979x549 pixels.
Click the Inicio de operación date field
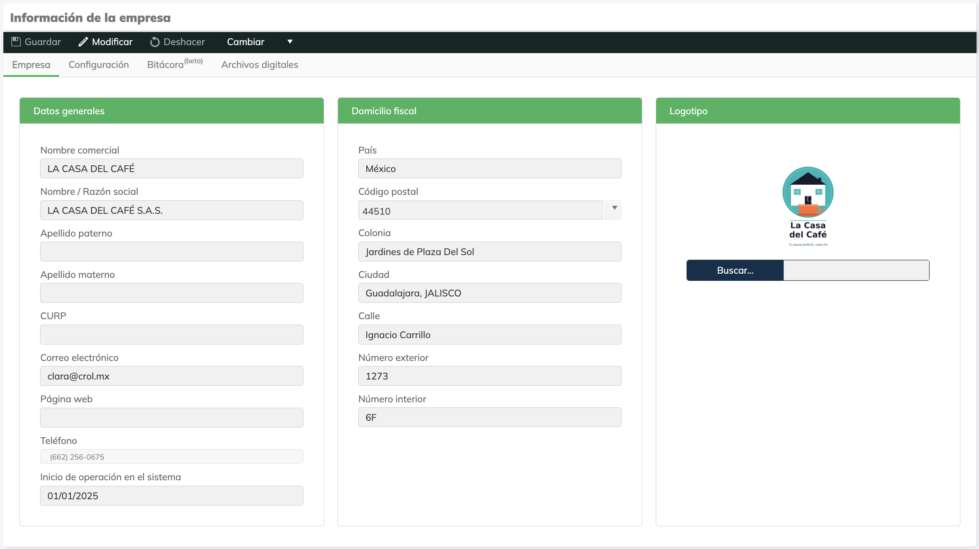tap(171, 496)
